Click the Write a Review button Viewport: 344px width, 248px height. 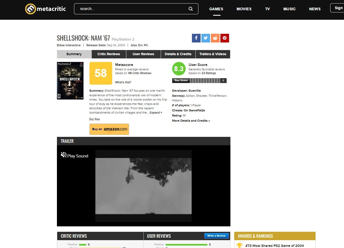click(x=216, y=236)
